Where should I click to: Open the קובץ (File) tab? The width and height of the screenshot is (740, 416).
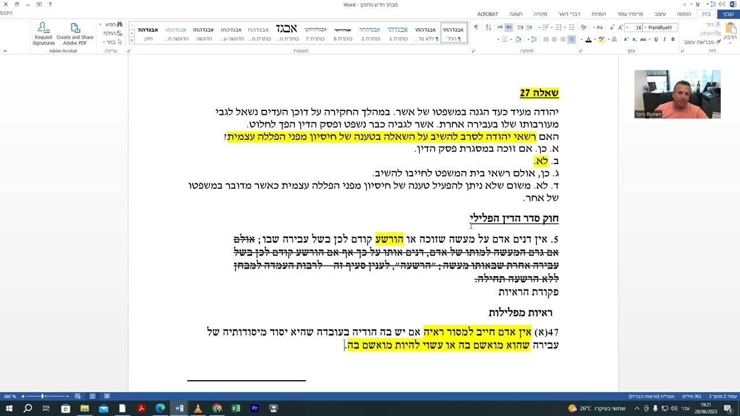point(728,14)
